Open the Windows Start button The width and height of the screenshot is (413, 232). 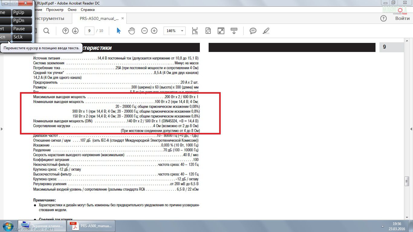(x=8, y=226)
